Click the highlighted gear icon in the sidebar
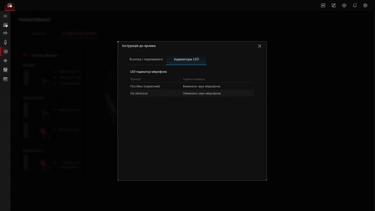 [6, 51]
